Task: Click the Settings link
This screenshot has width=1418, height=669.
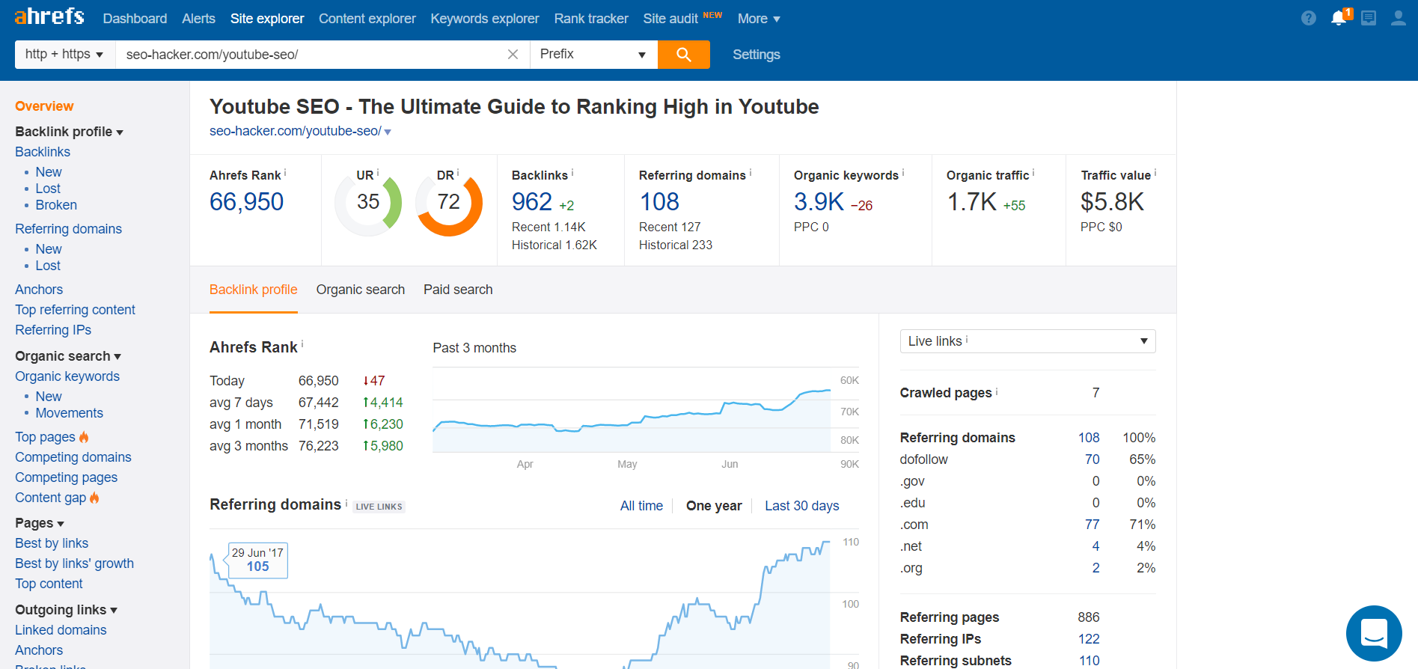Action: 756,55
